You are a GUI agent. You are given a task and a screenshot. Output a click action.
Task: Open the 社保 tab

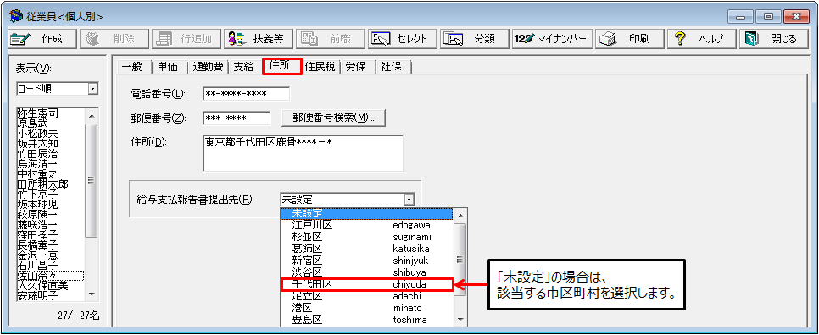click(x=391, y=66)
